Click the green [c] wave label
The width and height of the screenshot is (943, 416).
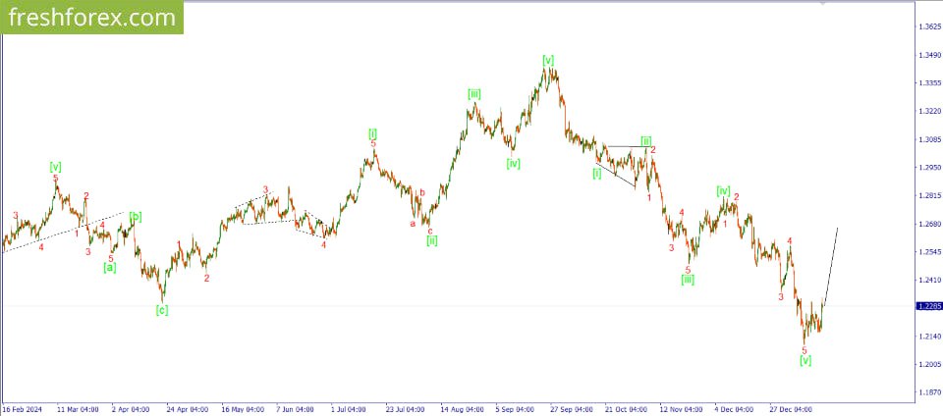point(162,310)
